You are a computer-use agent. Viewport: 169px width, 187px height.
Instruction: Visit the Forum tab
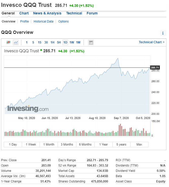point(92,13)
